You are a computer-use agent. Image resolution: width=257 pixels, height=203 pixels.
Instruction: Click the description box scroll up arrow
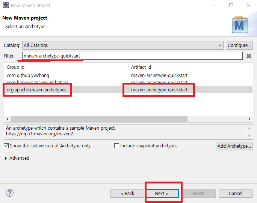[249, 128]
